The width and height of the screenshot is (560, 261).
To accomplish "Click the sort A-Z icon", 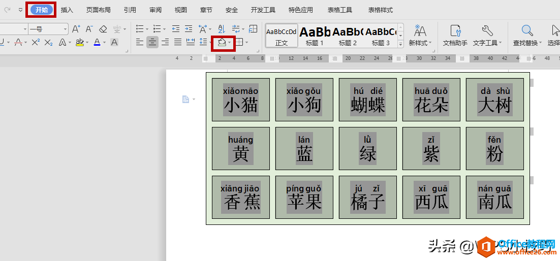I will pos(221,29).
